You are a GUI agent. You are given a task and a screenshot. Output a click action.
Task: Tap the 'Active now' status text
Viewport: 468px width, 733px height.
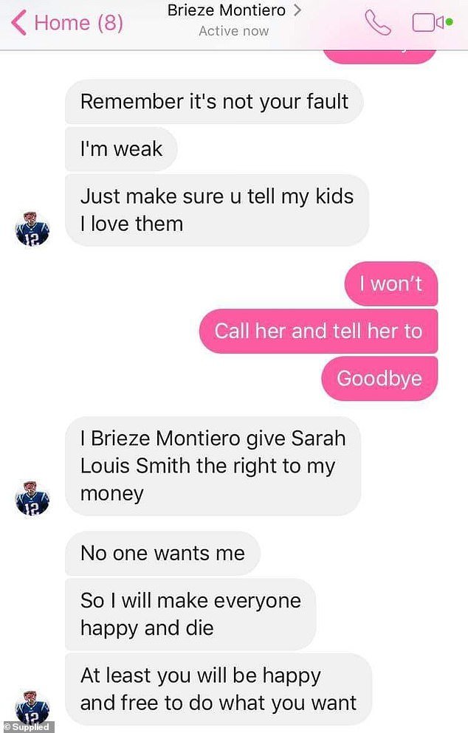[x=234, y=31]
